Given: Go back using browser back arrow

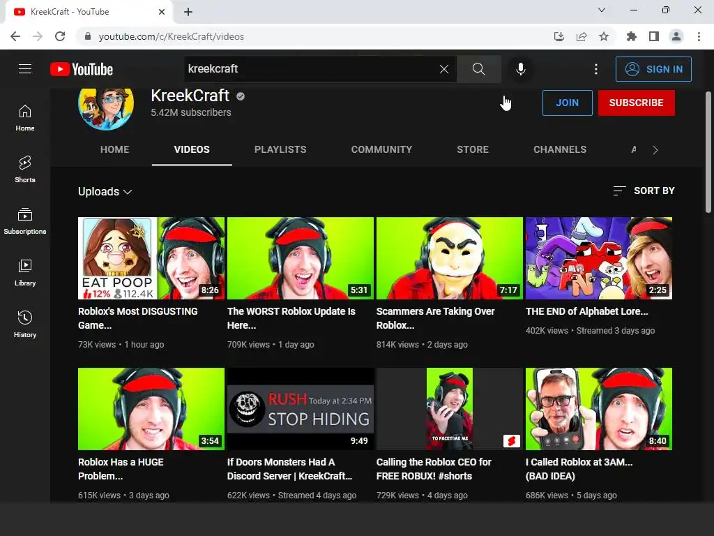Looking at the screenshot, I should [x=15, y=36].
